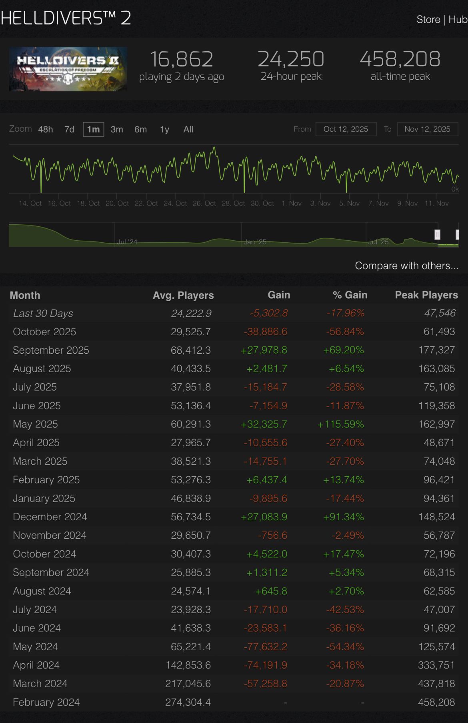Image resolution: width=468 pixels, height=723 pixels.
Task: Click the Helldivers 2 game banner image
Action: (x=68, y=69)
